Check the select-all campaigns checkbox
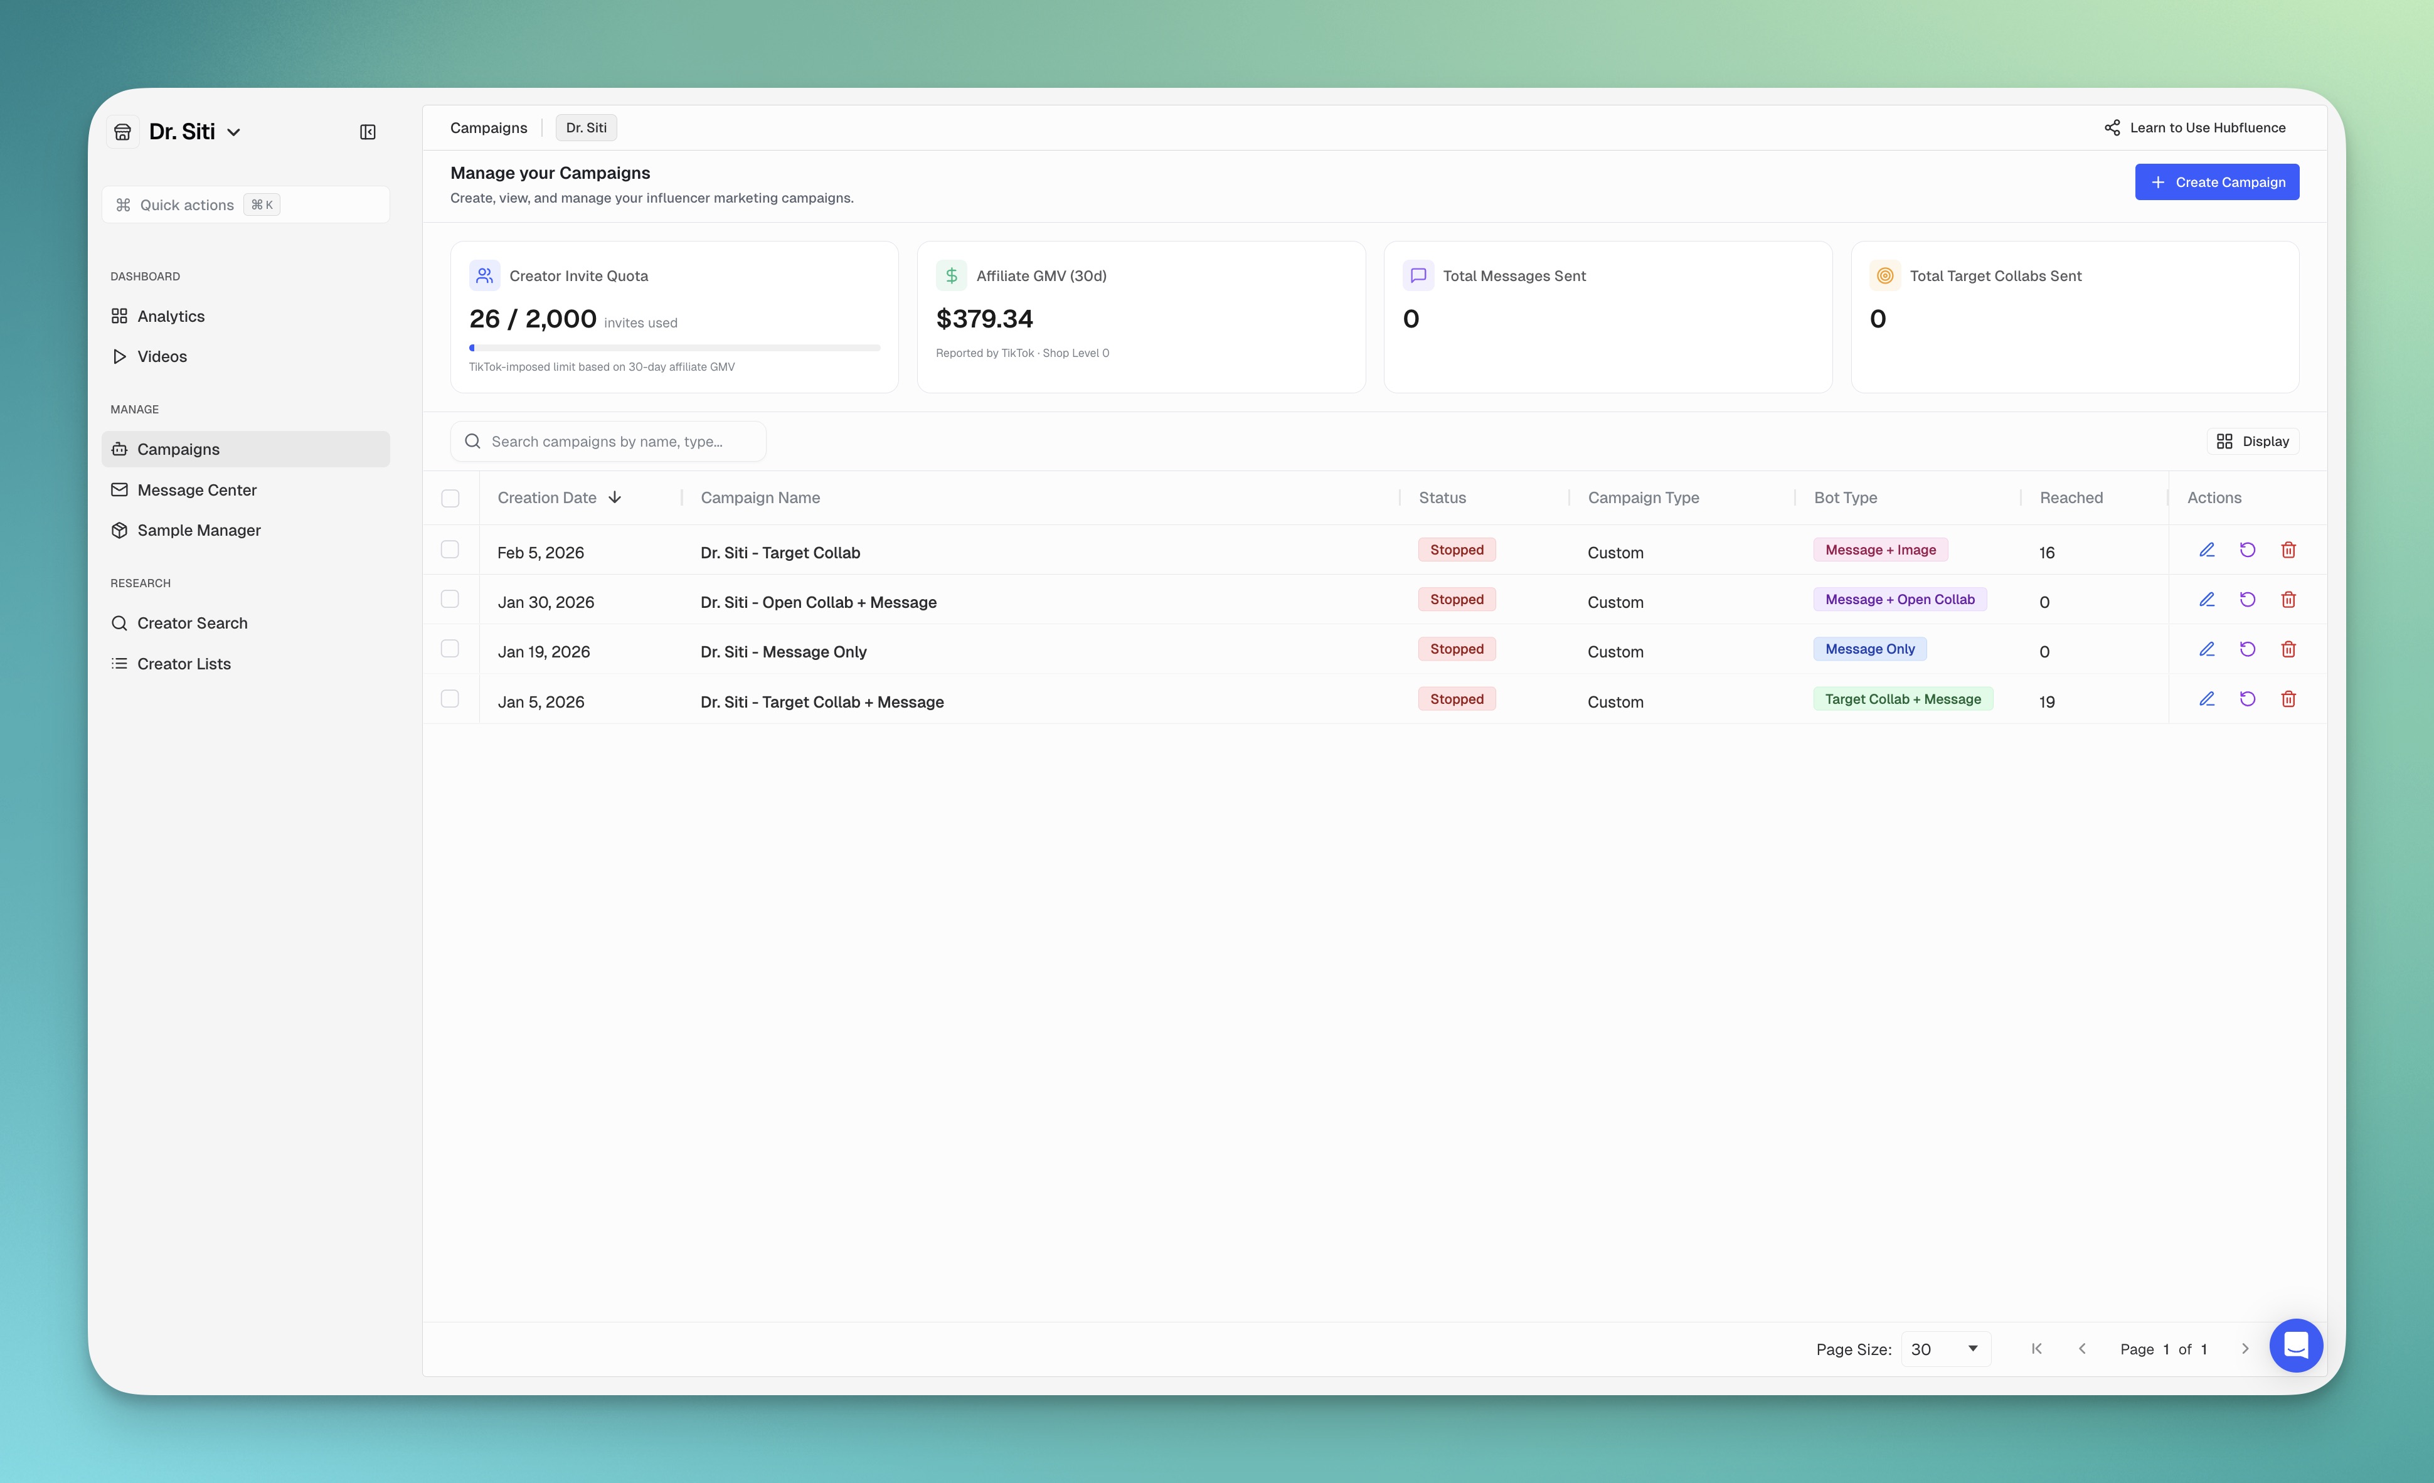 450,498
